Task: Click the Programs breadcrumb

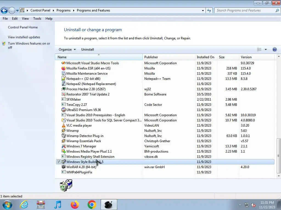Action: coord(63,10)
